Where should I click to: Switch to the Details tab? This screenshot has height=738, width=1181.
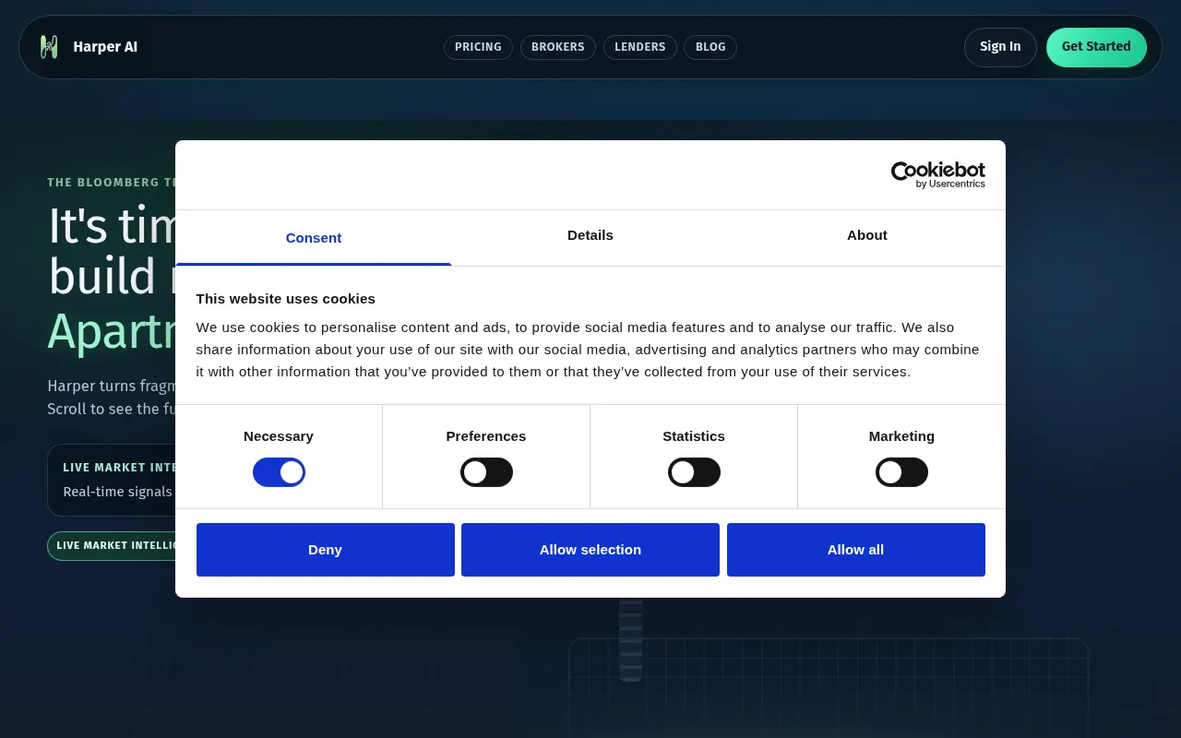coord(590,235)
